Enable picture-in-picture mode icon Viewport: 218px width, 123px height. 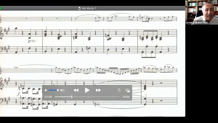point(127,90)
